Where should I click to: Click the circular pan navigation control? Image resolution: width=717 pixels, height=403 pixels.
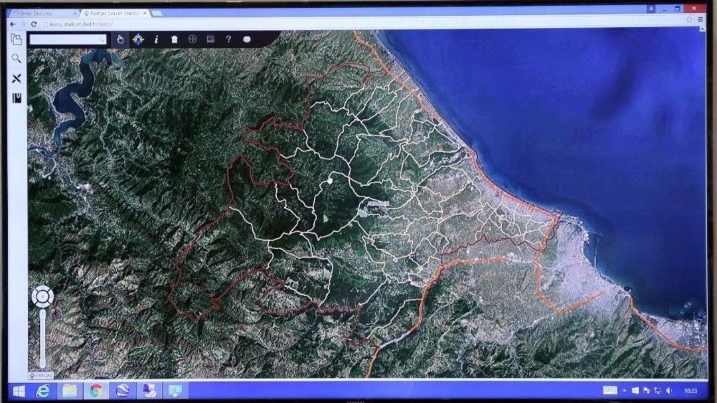(42, 296)
